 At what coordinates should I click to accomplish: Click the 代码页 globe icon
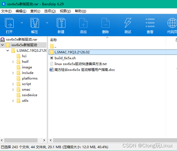coord(172,23)
